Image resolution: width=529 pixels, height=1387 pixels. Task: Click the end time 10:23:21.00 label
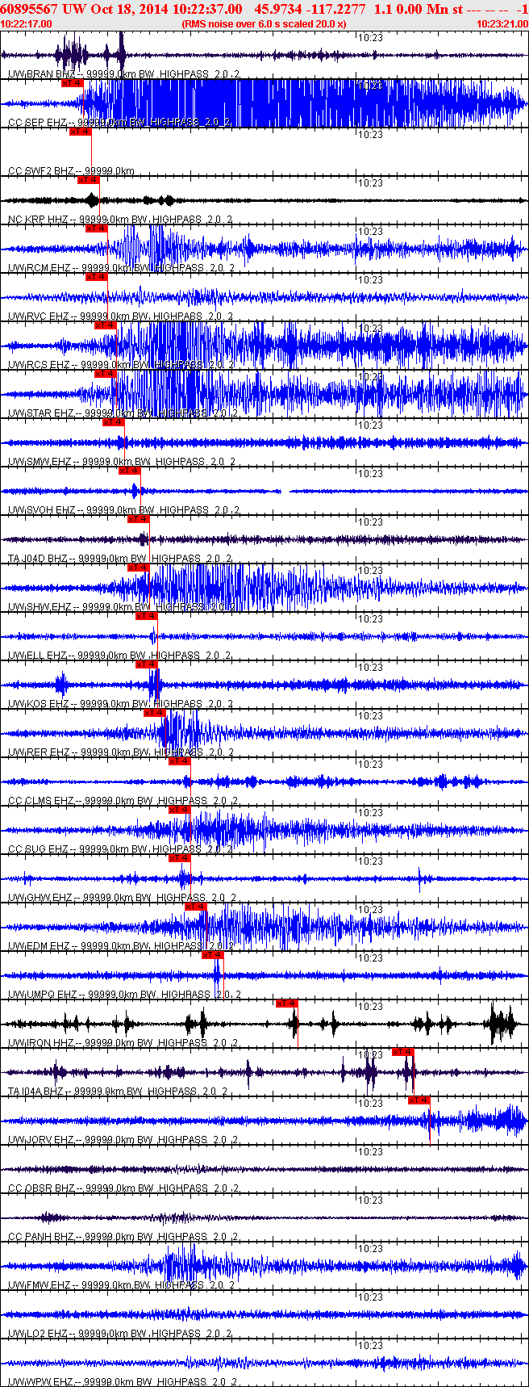coord(502,23)
